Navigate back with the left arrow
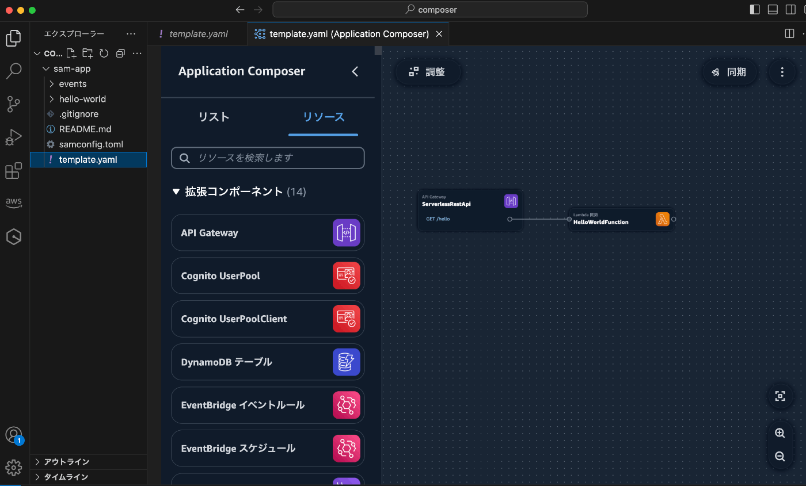Image resolution: width=806 pixels, height=486 pixels. click(240, 10)
